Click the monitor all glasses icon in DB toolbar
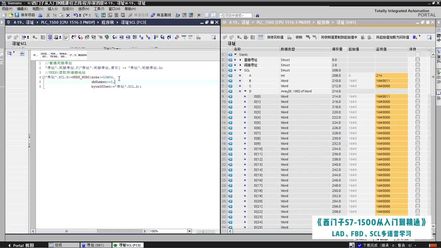The width and height of the screenshot is (441, 248). pos(260,37)
